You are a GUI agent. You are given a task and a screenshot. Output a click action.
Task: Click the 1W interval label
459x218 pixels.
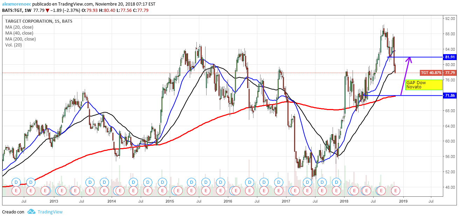(x=28, y=10)
